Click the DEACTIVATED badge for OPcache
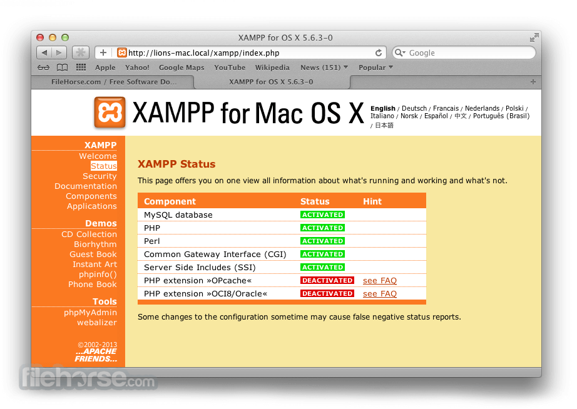The image size is (577, 409). click(327, 280)
